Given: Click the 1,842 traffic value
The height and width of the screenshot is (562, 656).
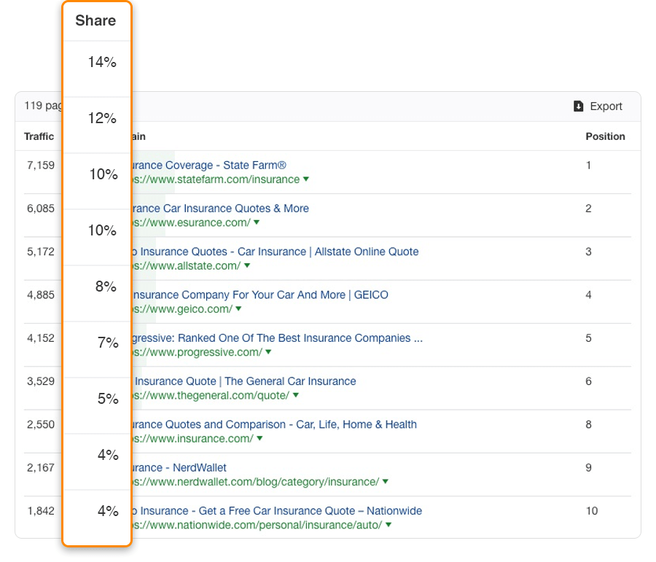Looking at the screenshot, I should pyautogui.click(x=41, y=511).
